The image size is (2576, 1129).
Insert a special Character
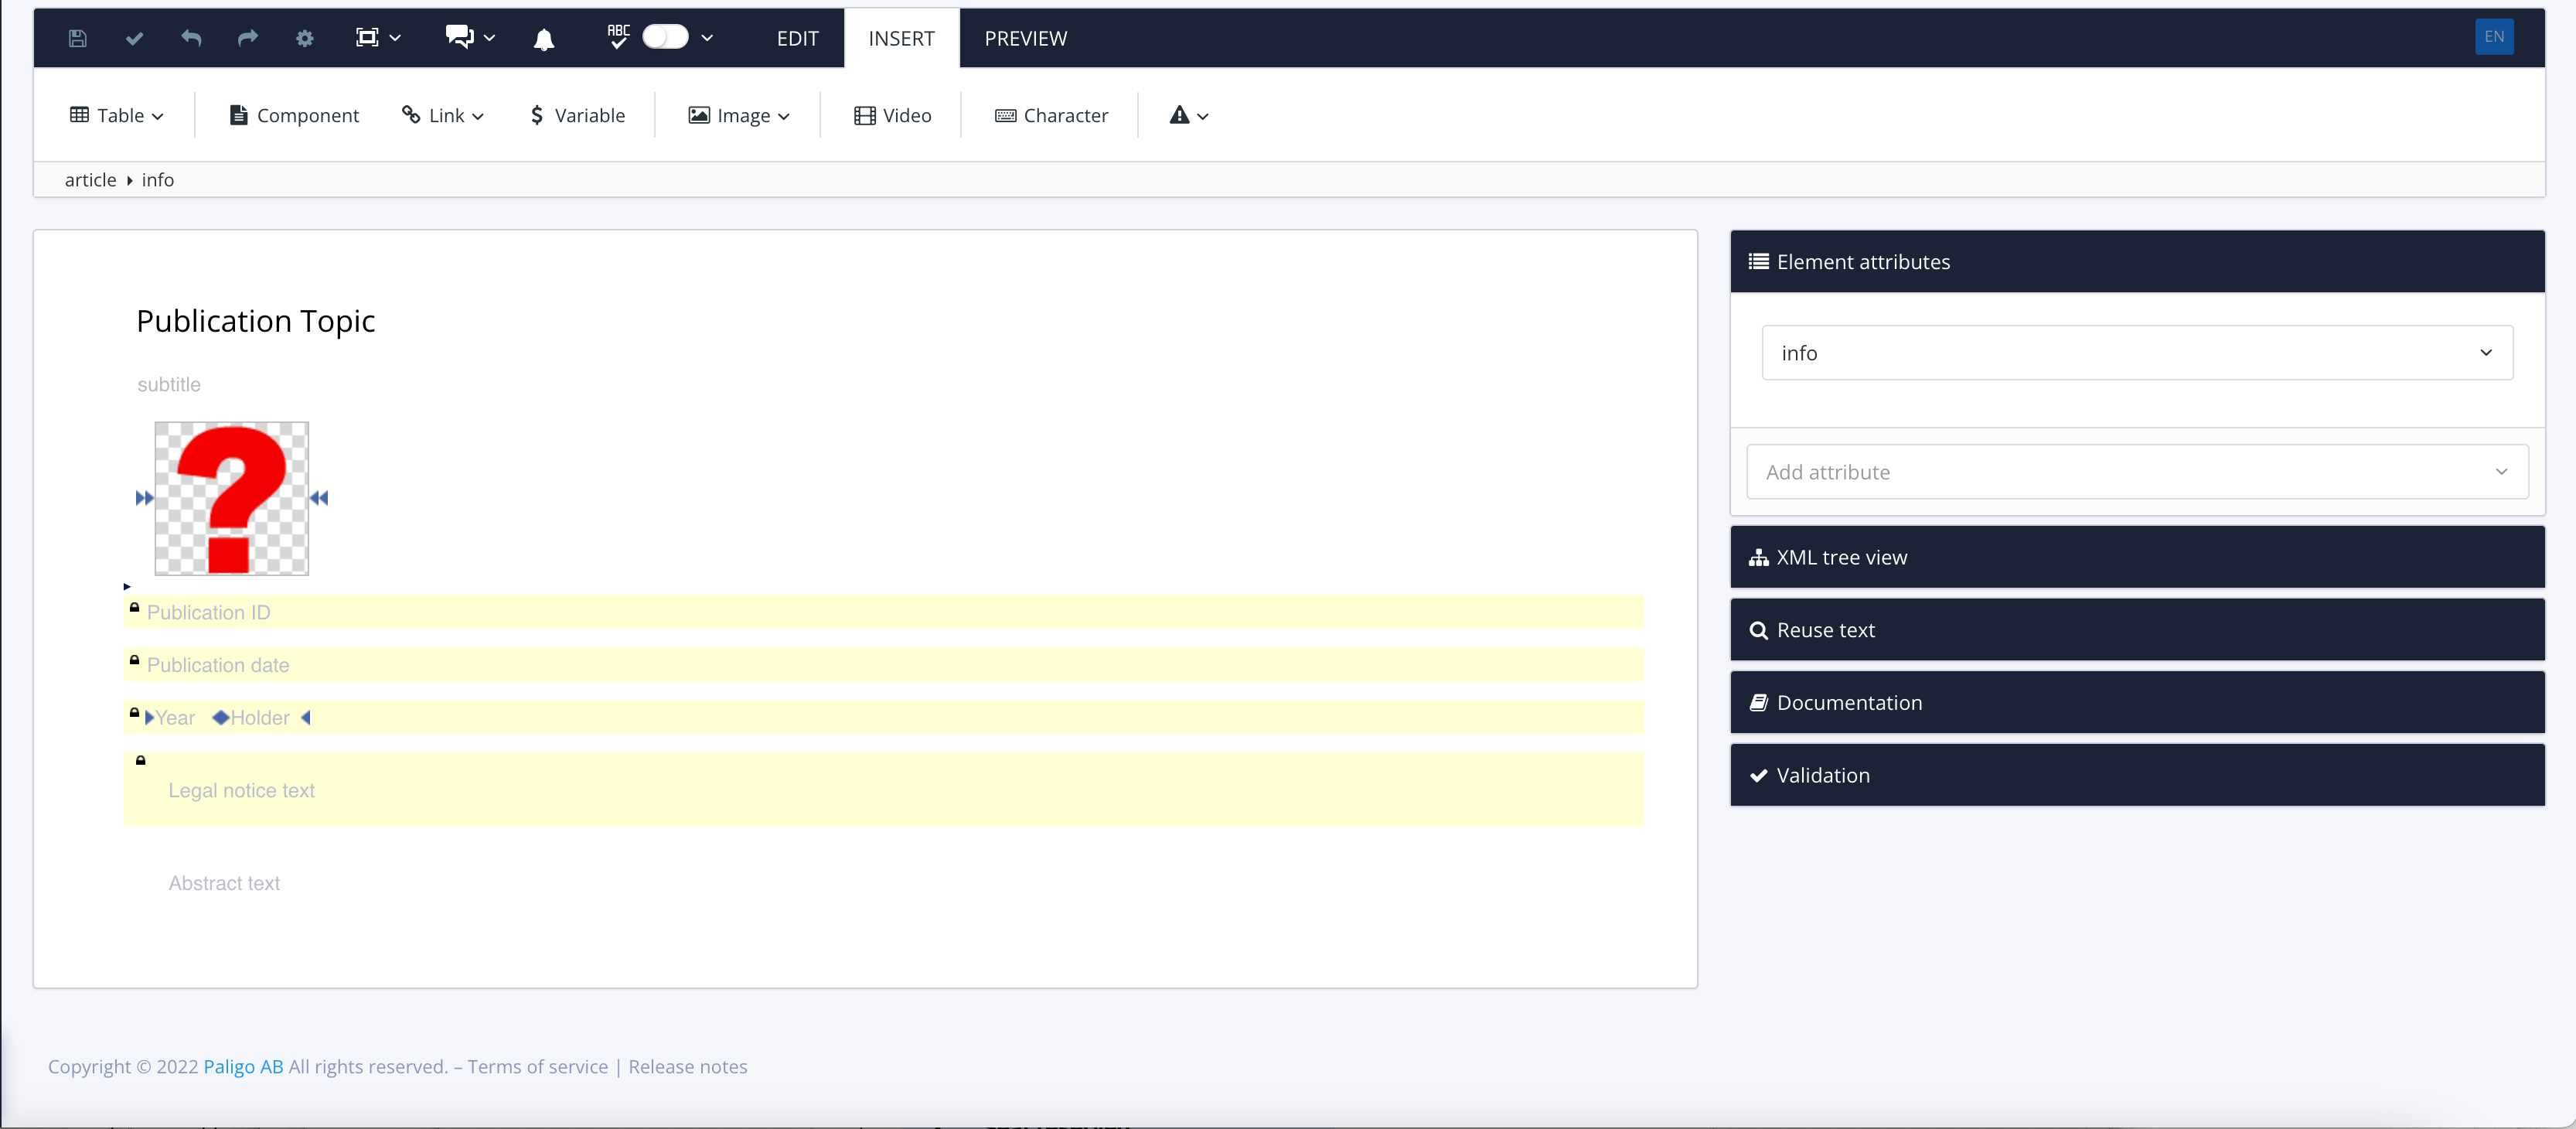coord(1051,115)
